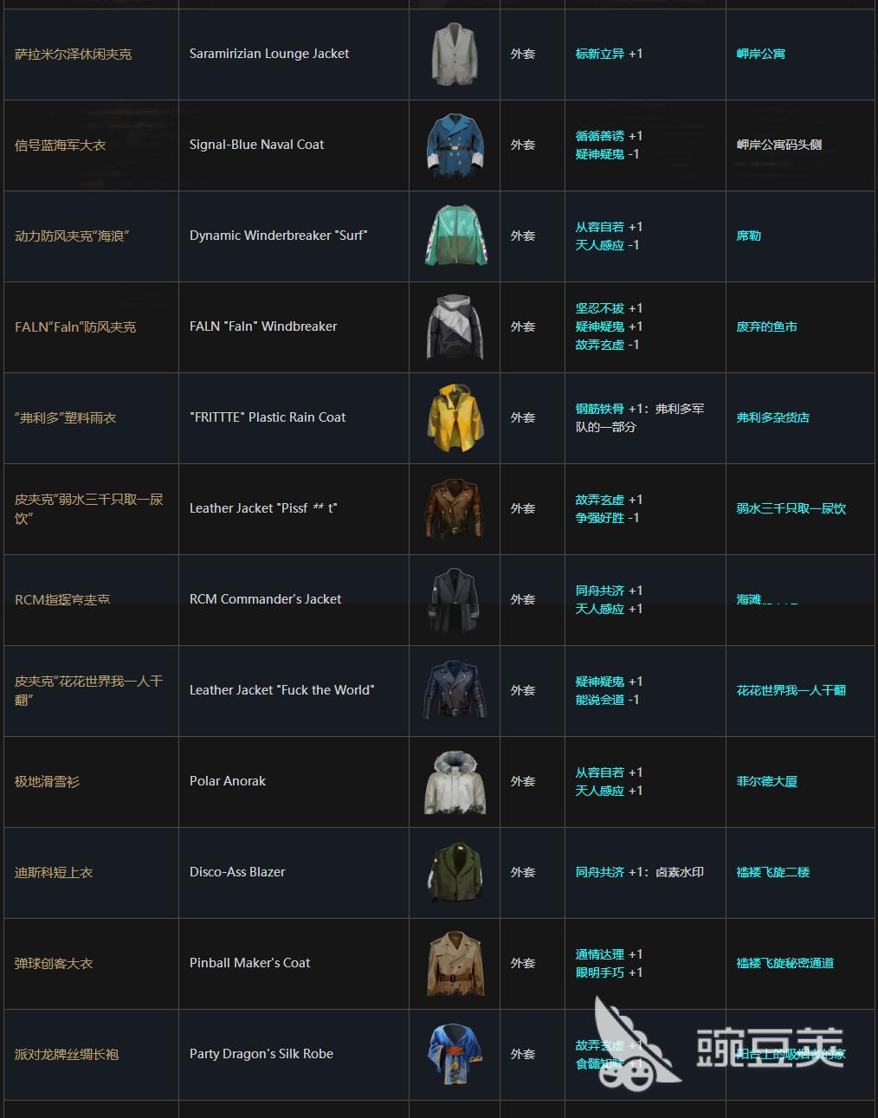Follow the 废弃的鱼市 link
Screen dimensions: 878x1118
coord(766,326)
